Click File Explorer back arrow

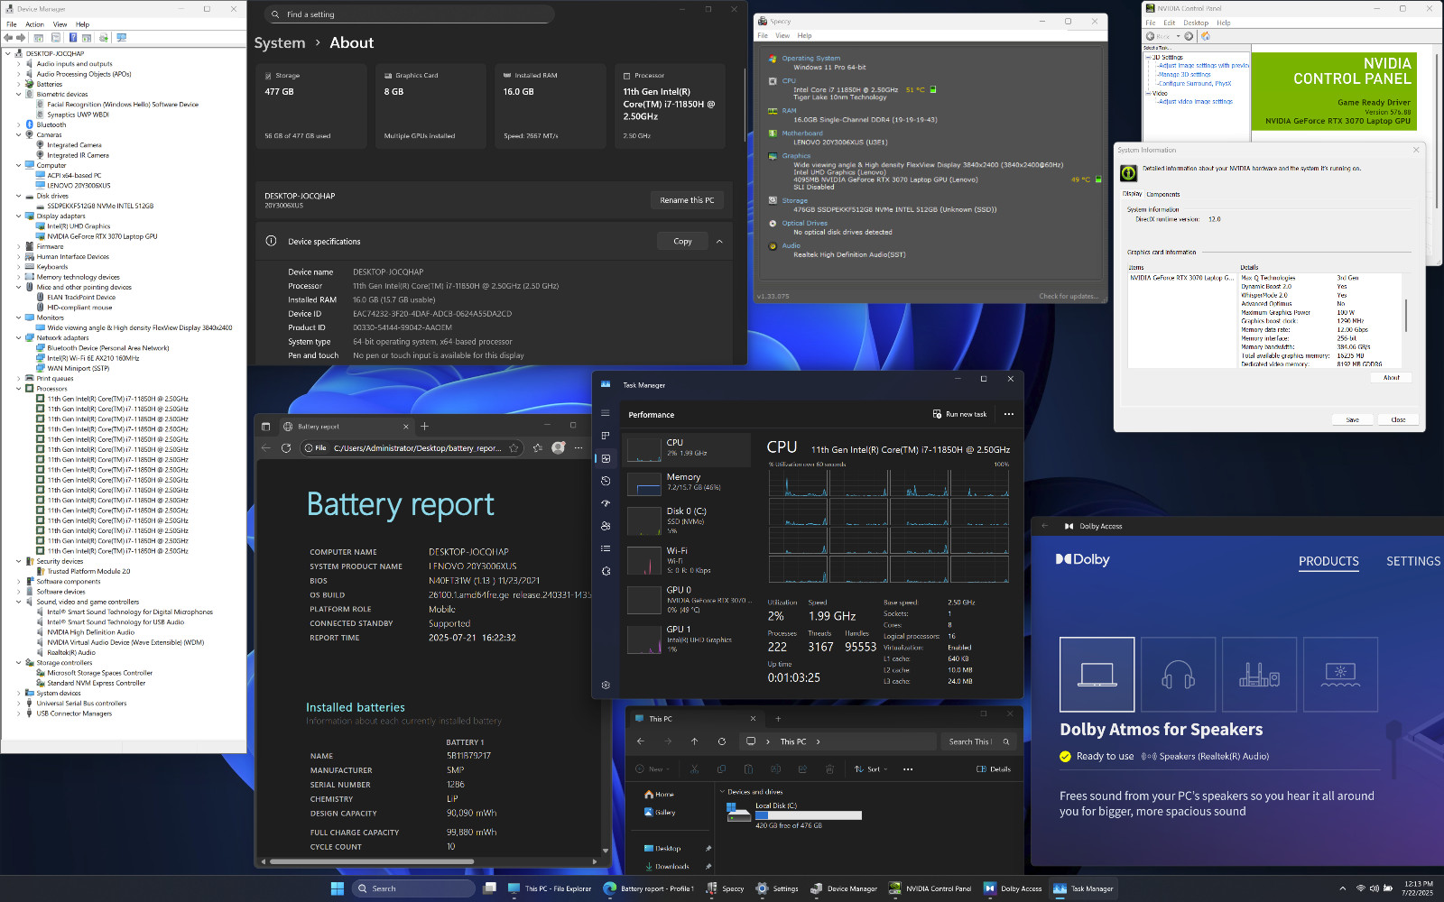tap(641, 741)
